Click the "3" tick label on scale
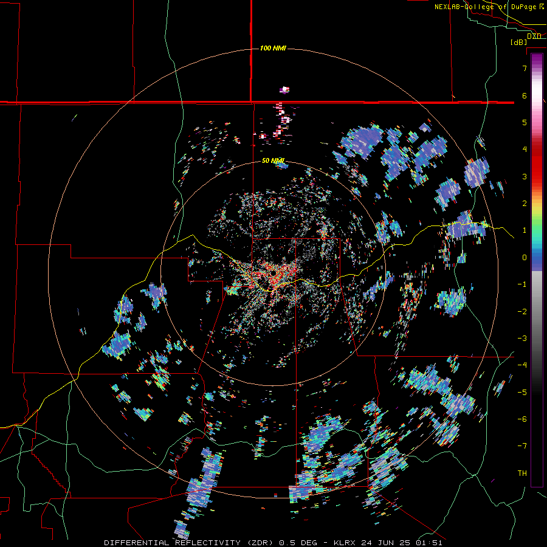 coord(525,176)
